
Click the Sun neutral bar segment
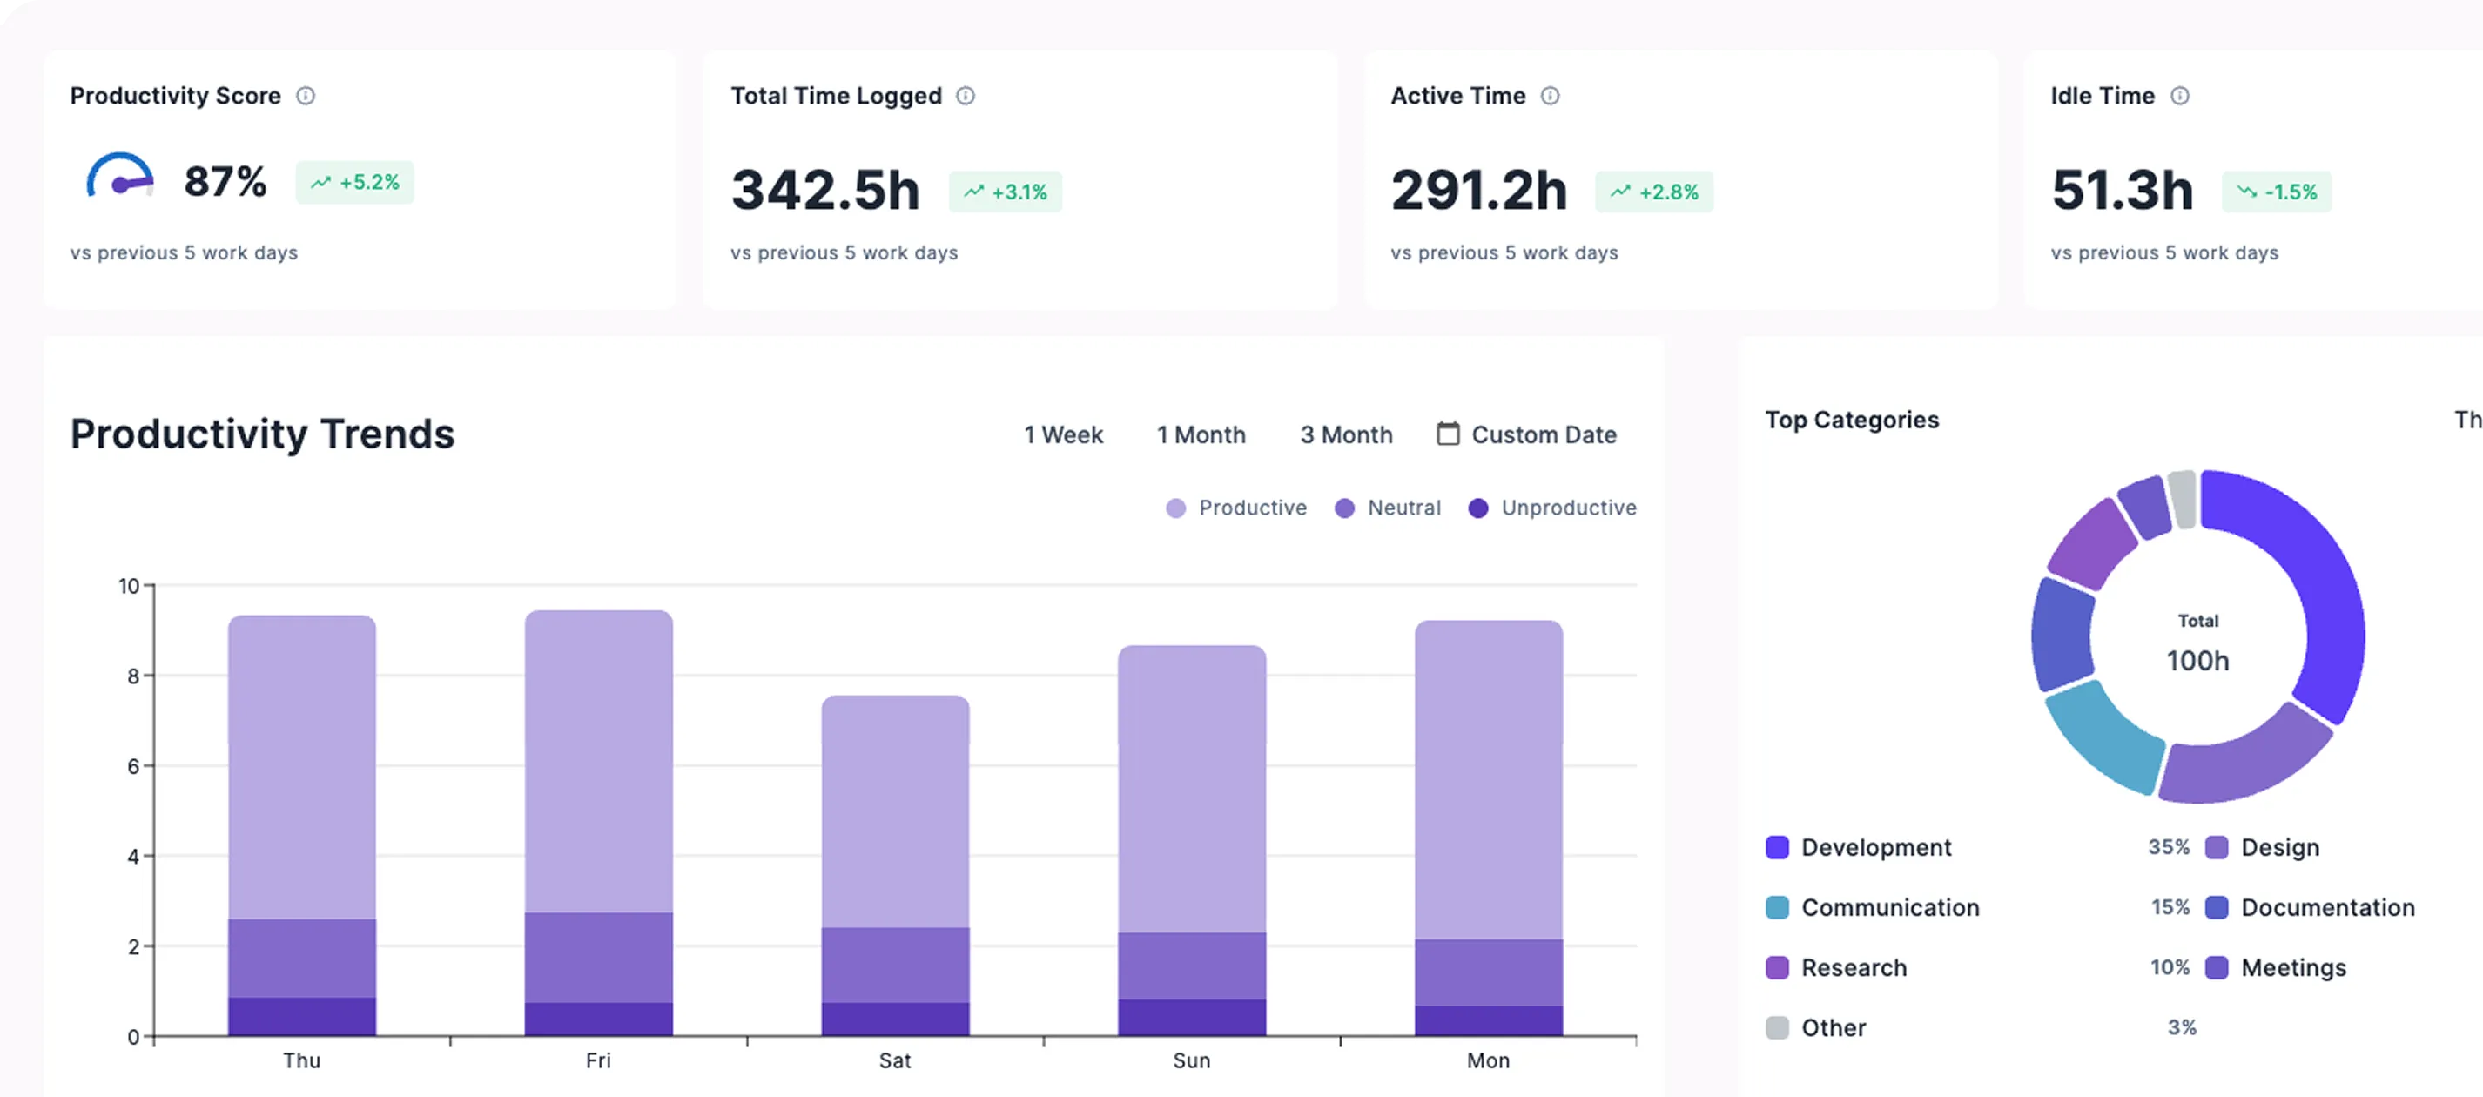(1193, 966)
